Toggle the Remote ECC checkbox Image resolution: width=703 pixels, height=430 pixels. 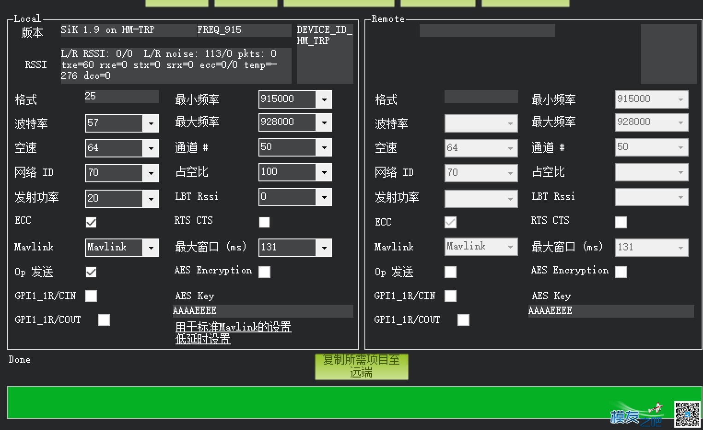(451, 222)
